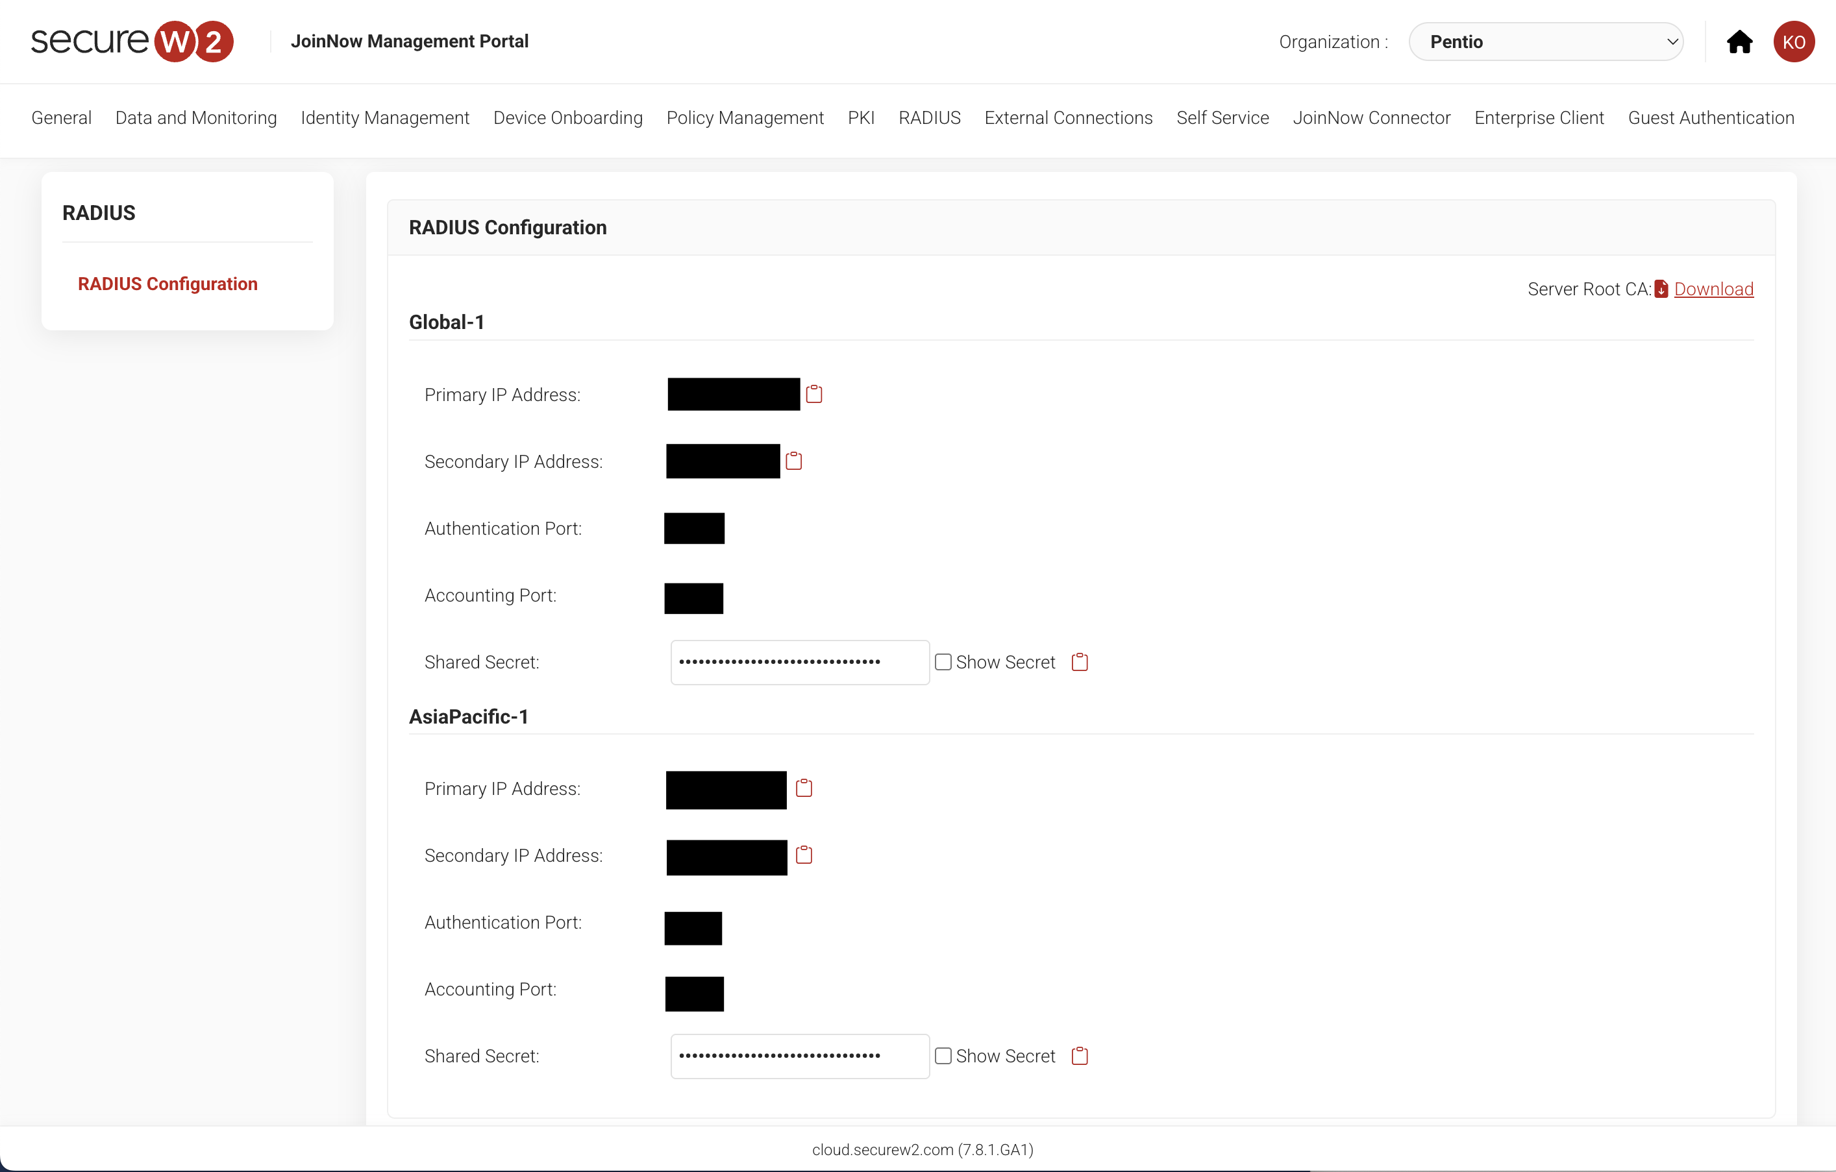Open Self Service menu
Viewport: 1836px width, 1172px height.
click(x=1222, y=118)
